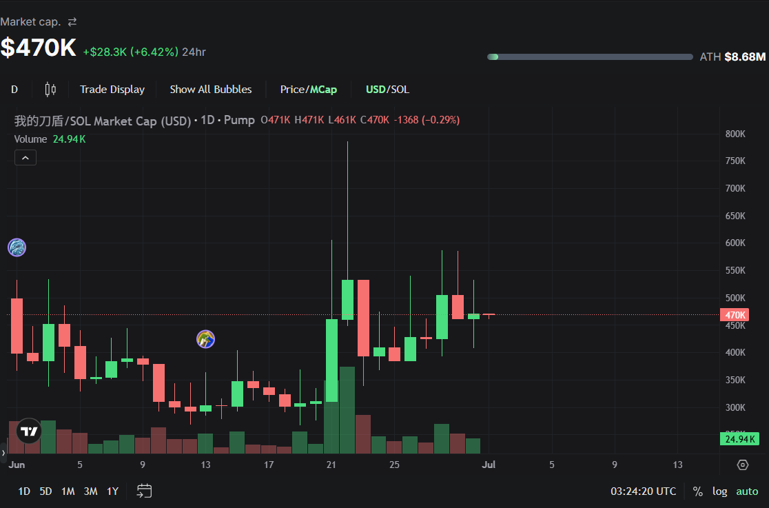Click the Jul date axis label
This screenshot has height=508, width=769.
click(489, 465)
